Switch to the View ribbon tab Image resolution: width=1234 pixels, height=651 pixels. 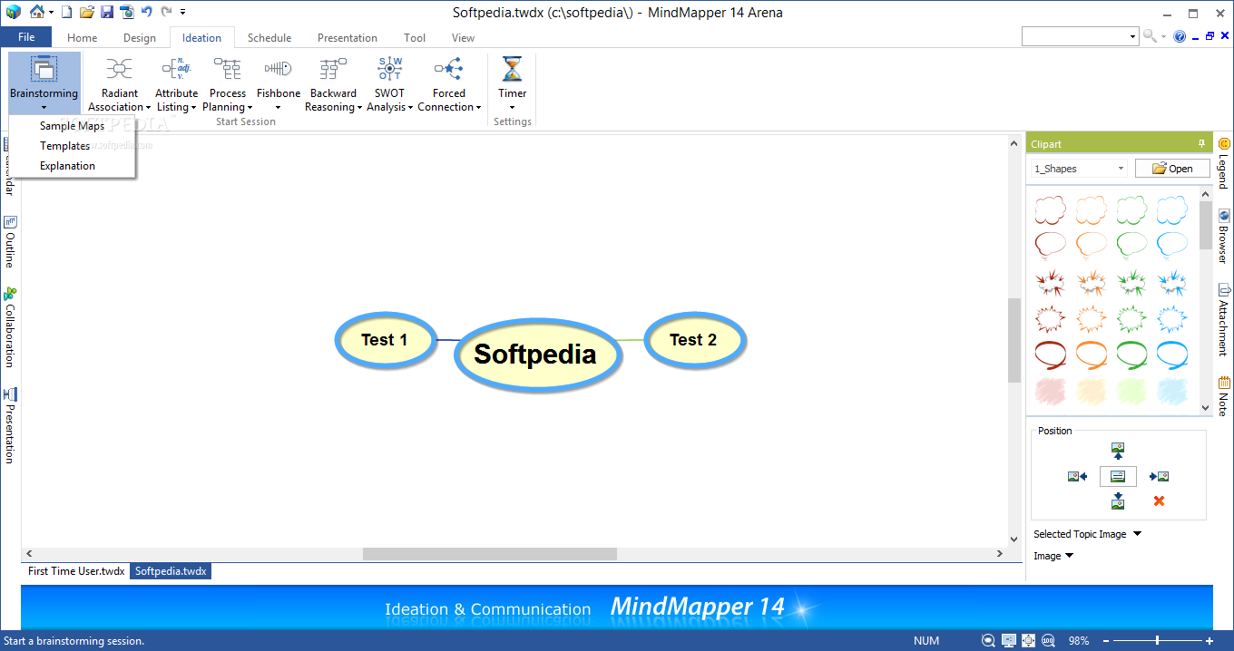[463, 38]
